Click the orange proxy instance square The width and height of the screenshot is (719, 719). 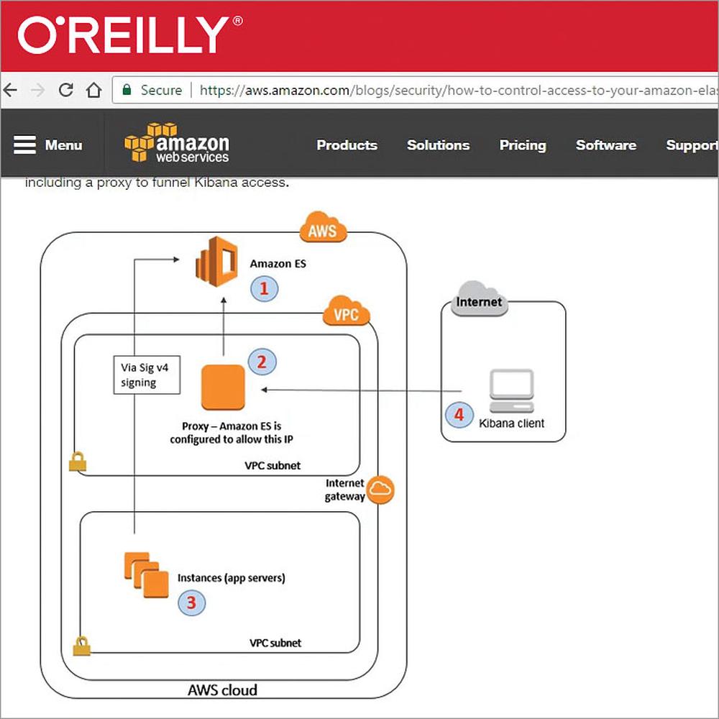pyautogui.click(x=223, y=387)
